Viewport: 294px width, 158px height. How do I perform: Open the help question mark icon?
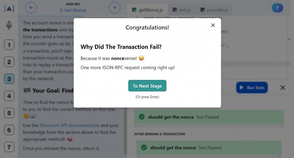pyautogui.click(x=277, y=8)
